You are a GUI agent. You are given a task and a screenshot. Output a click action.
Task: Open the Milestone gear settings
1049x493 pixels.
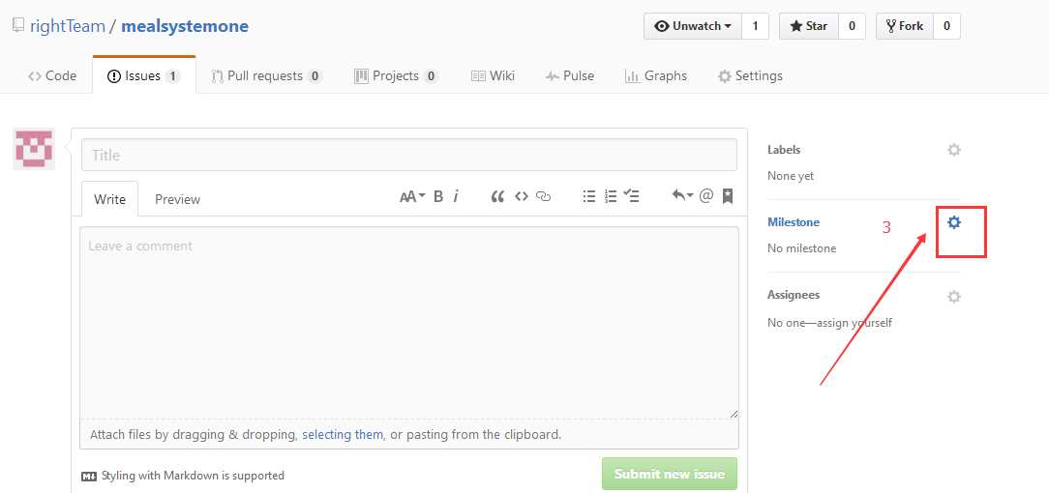[x=954, y=222]
